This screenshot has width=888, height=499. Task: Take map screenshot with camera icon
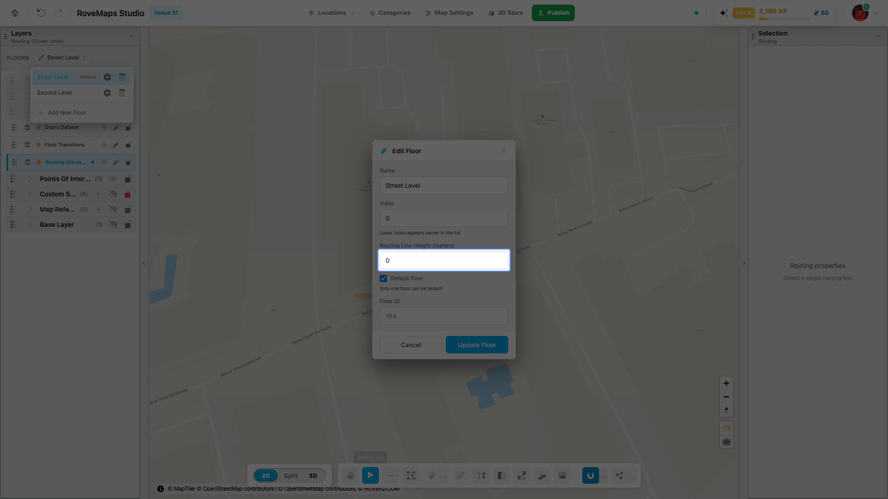(x=726, y=442)
